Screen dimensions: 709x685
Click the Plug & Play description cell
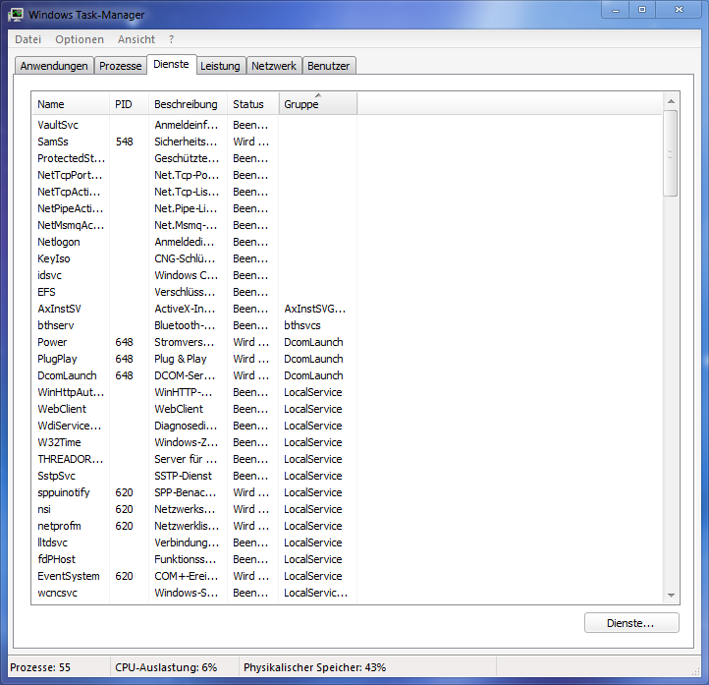coord(181,360)
